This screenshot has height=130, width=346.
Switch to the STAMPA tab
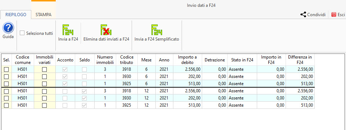44,15
